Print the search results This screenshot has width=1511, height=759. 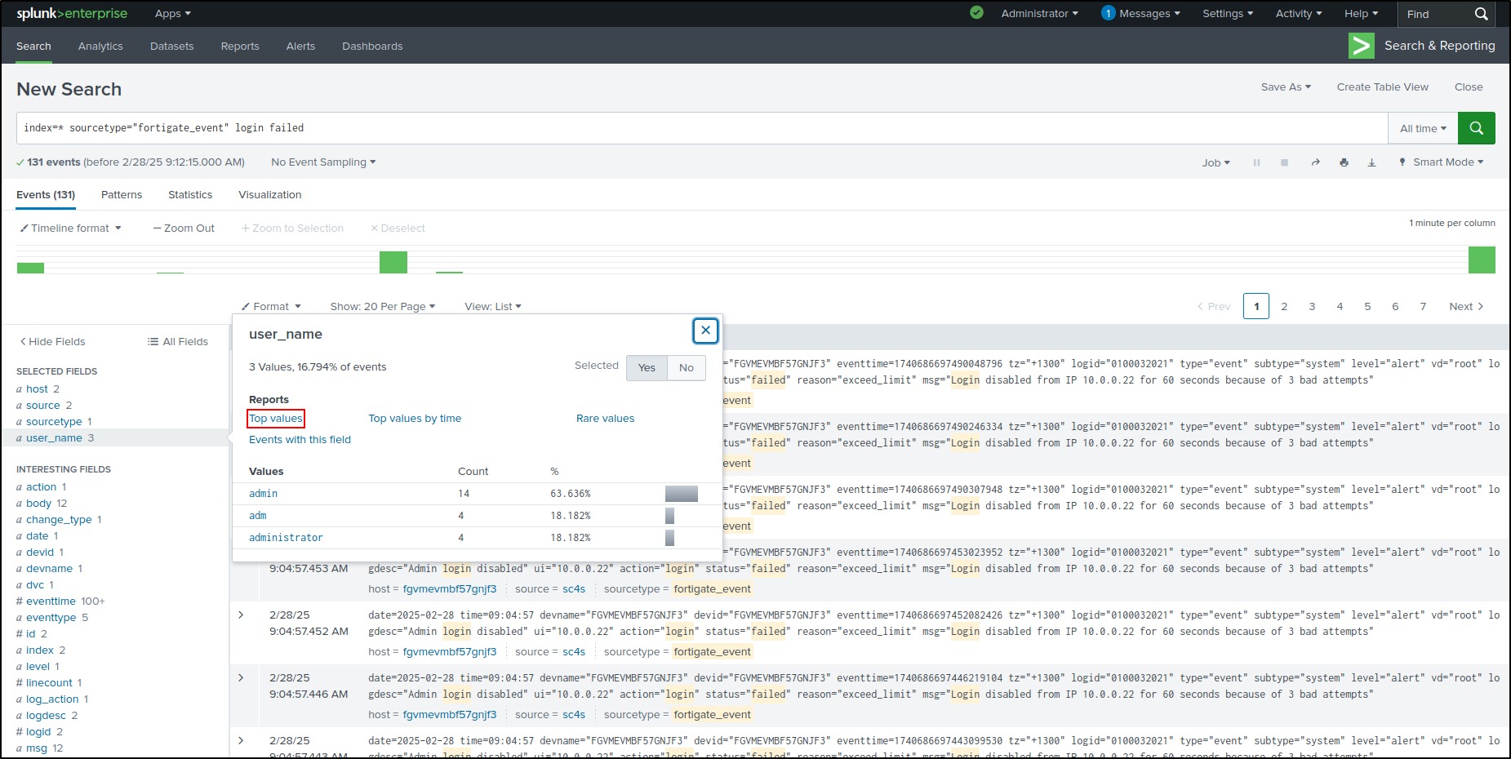point(1344,162)
